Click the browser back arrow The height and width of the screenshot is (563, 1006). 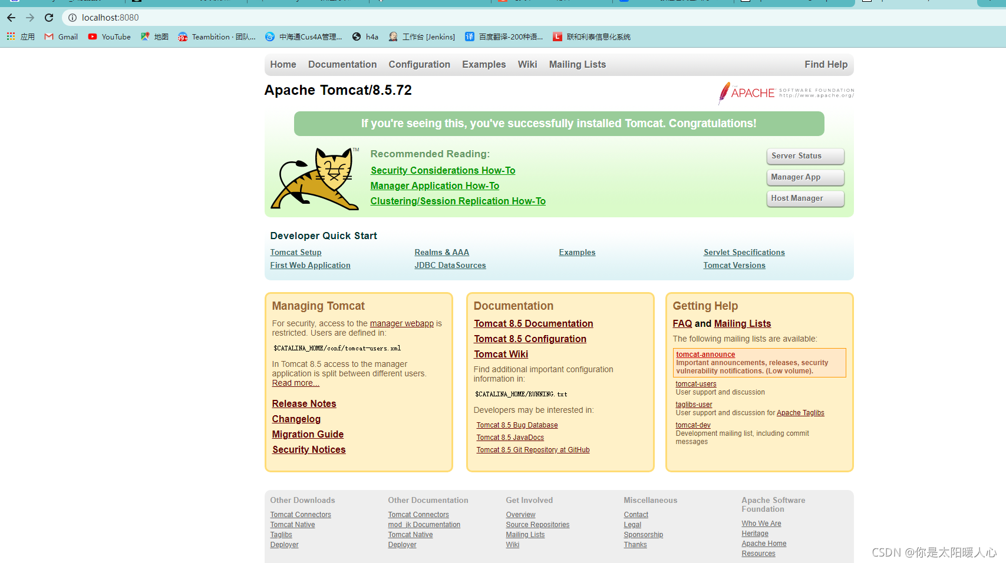pyautogui.click(x=11, y=18)
